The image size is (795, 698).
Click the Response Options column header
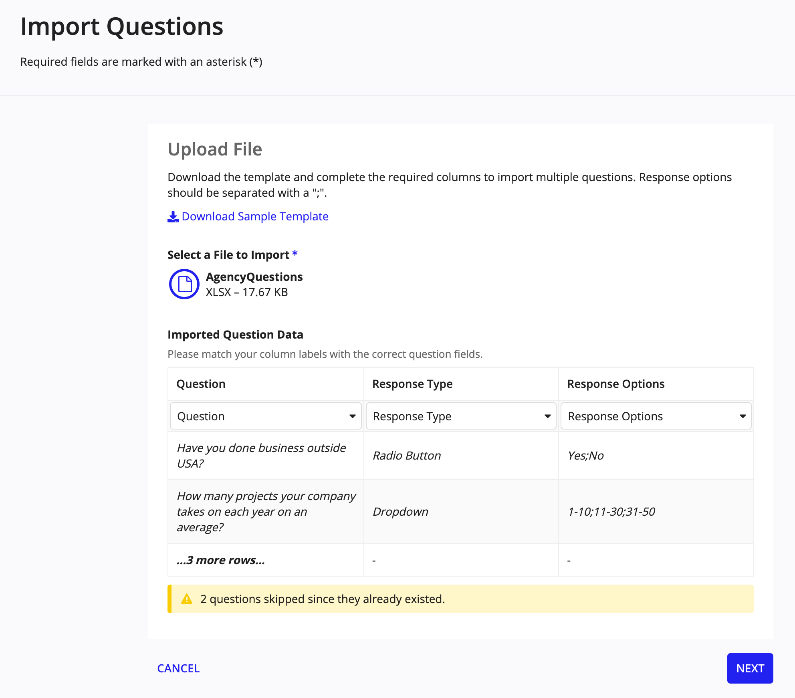[x=656, y=384]
